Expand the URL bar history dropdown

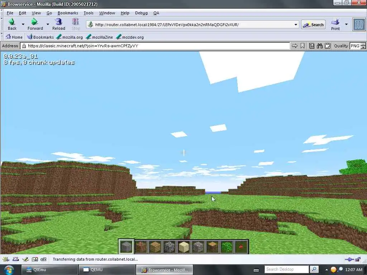(296, 25)
